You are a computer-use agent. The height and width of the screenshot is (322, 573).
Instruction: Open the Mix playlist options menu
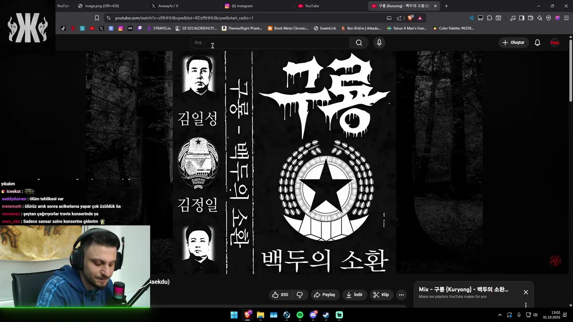tap(526, 305)
